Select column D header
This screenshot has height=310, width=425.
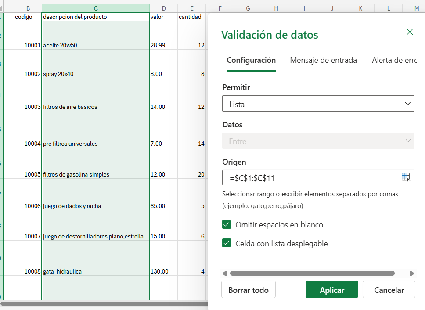click(163, 8)
